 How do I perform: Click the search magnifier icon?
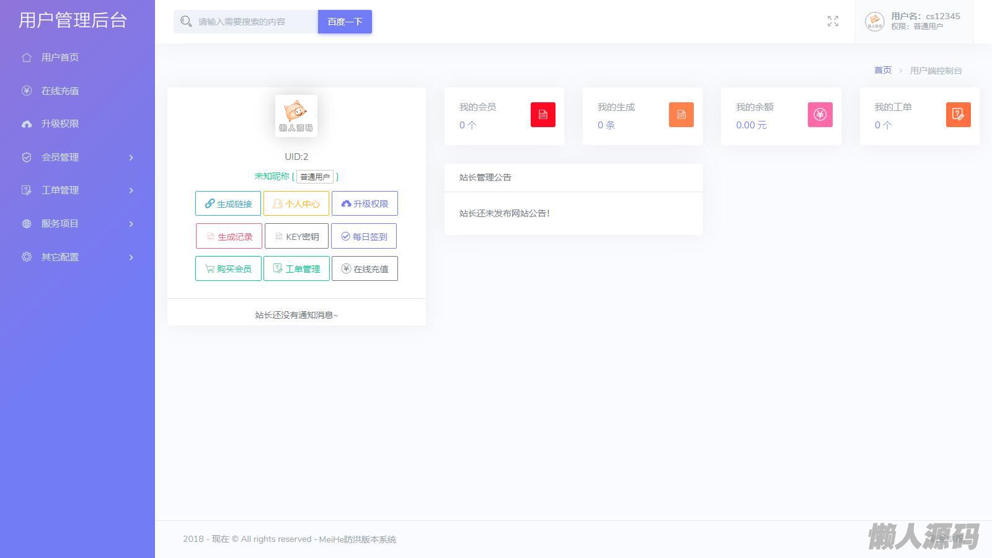185,22
